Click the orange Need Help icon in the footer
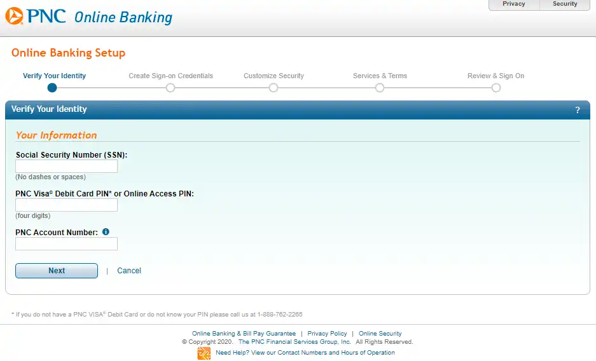 tap(204, 353)
